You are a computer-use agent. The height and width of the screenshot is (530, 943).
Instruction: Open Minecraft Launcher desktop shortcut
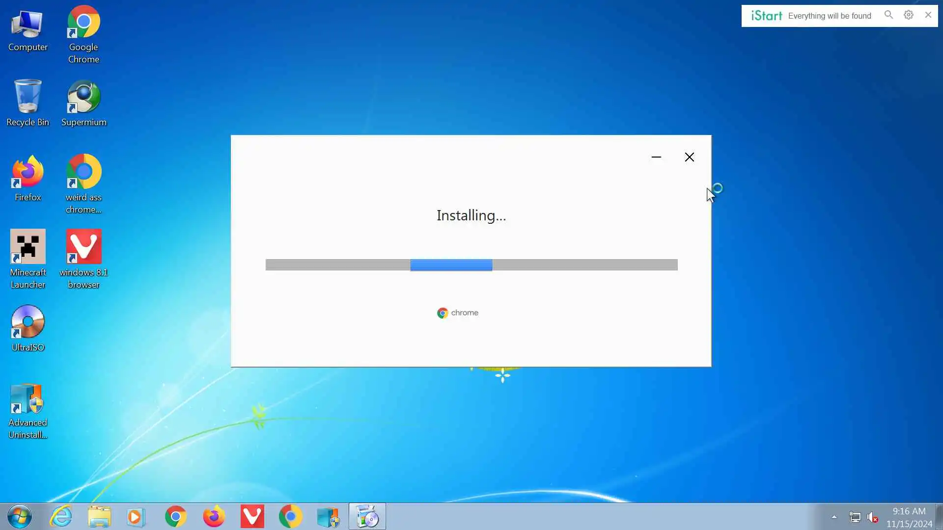coord(28,258)
